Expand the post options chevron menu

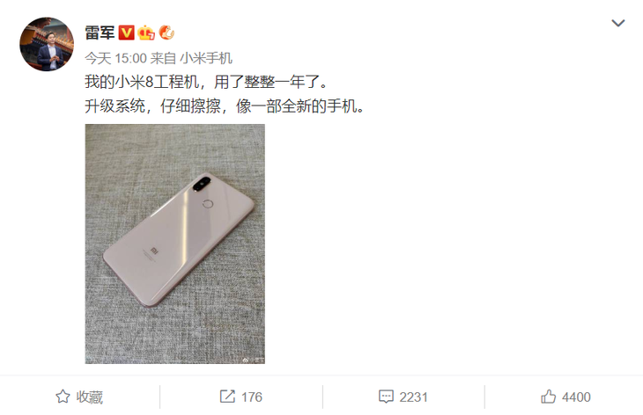tap(618, 23)
